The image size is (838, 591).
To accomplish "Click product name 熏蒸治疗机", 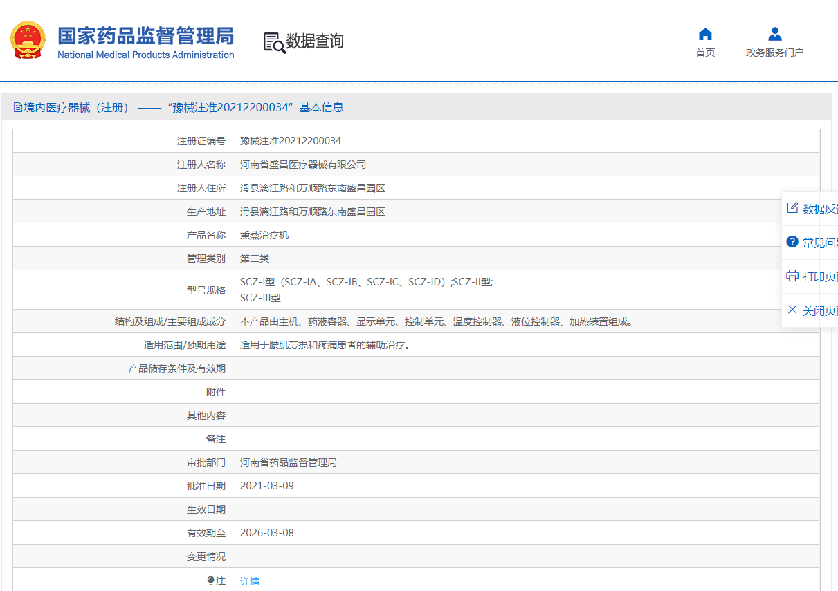I will [x=264, y=235].
